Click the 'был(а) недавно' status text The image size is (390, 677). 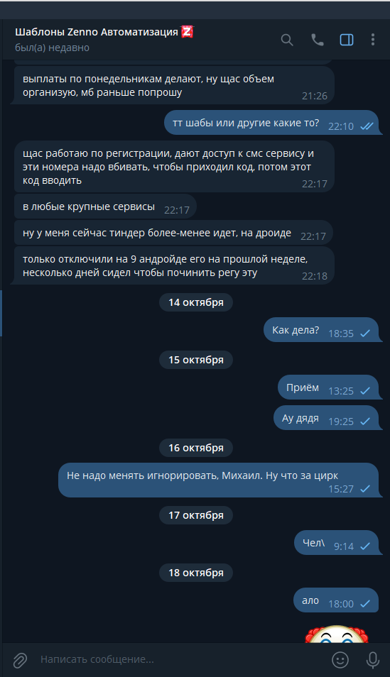click(x=53, y=48)
